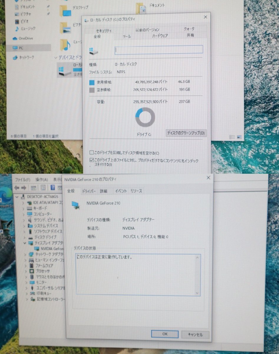Click キャンセル in NVIDIA properties dialog
279x354 pixels.
[x=195, y=335]
